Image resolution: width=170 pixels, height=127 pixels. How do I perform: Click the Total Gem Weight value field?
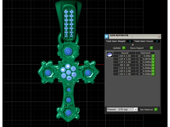tap(130, 41)
